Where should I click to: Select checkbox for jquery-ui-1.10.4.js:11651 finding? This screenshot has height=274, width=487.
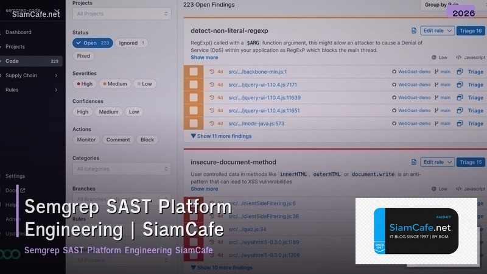click(194, 111)
